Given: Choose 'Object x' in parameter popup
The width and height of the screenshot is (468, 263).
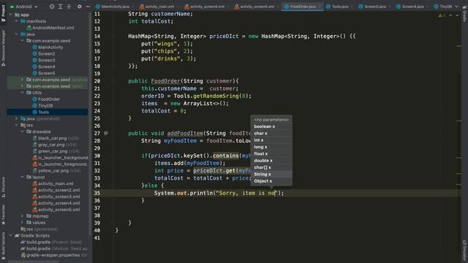Looking at the screenshot, I should (271, 181).
